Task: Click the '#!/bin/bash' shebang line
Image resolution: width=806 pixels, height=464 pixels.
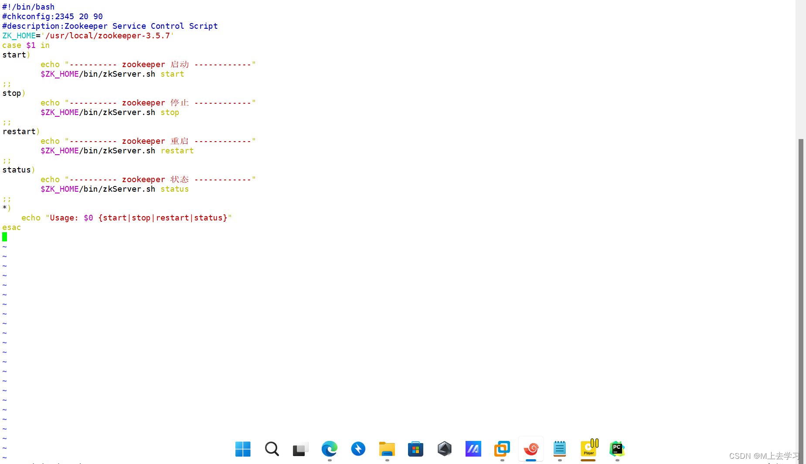Action: click(x=28, y=7)
